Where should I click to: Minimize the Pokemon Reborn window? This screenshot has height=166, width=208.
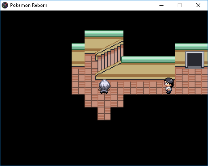coord(161,5)
